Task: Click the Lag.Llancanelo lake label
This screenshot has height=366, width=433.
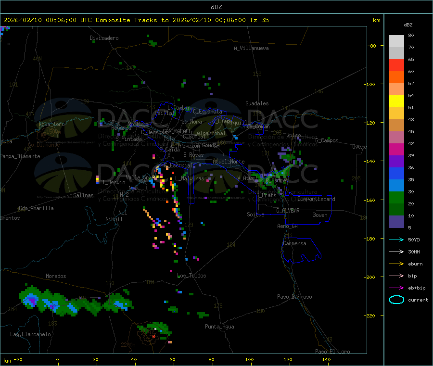Action: coord(31,334)
